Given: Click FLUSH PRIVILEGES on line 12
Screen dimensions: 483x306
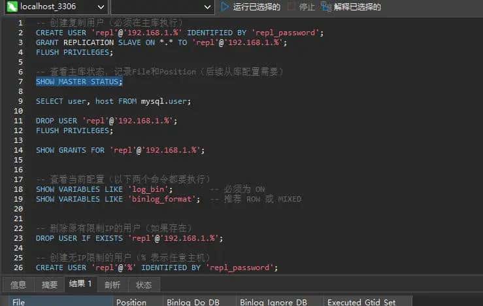Looking at the screenshot, I should 75,130.
